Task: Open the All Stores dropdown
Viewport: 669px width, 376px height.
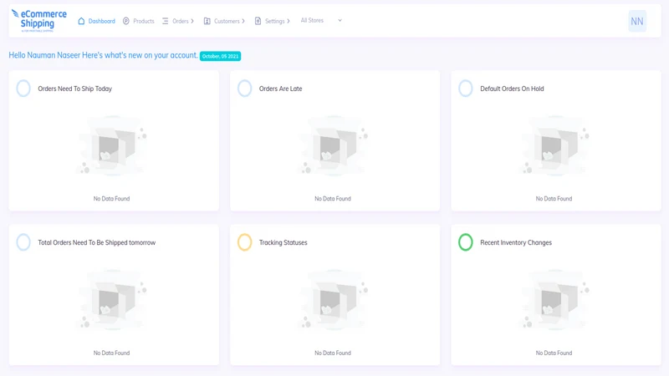Action: (x=321, y=20)
